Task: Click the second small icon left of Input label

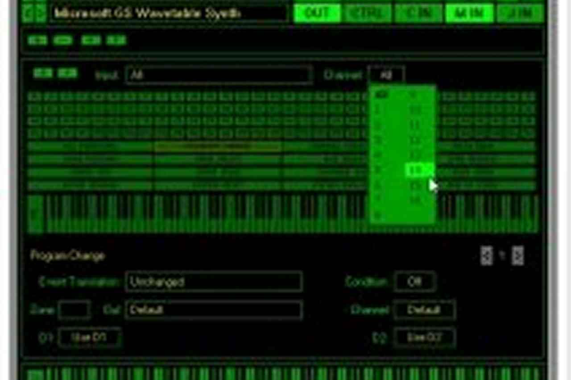Action: tap(67, 73)
